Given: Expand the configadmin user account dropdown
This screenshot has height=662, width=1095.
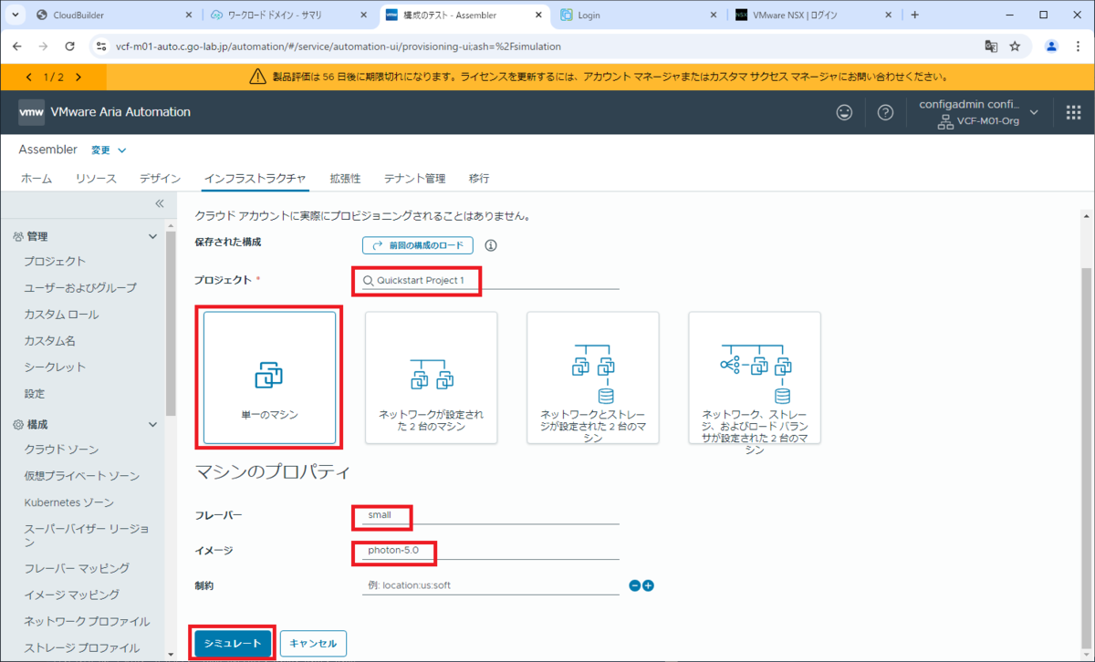Looking at the screenshot, I should click(1034, 112).
